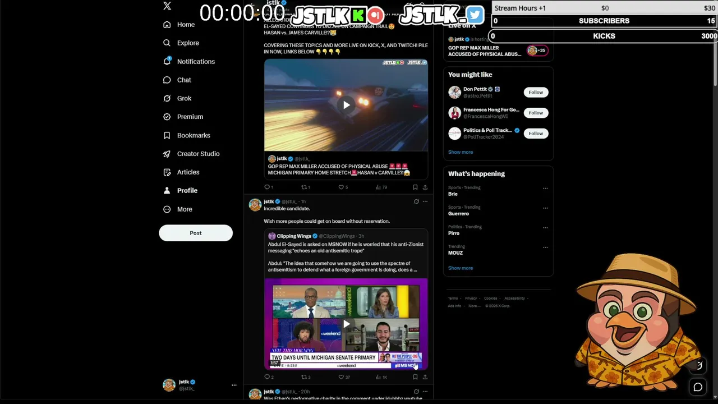View analytics showing 1K views

point(381,377)
